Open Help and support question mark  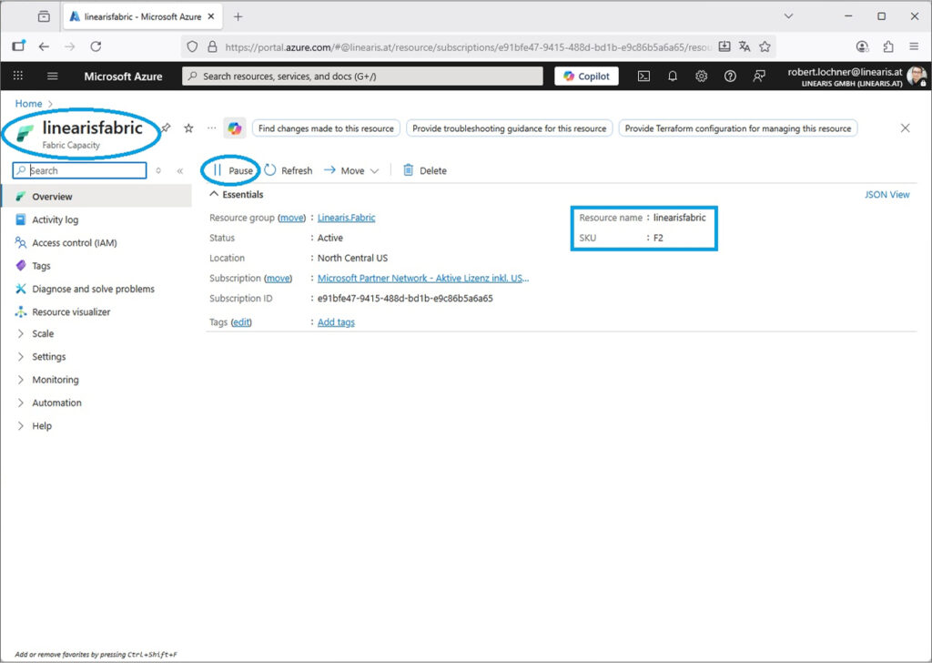(x=730, y=76)
